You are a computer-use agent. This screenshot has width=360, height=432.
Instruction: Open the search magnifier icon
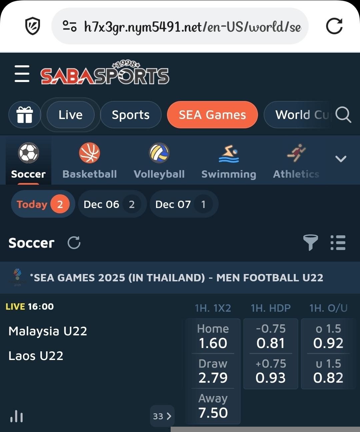coord(343,115)
